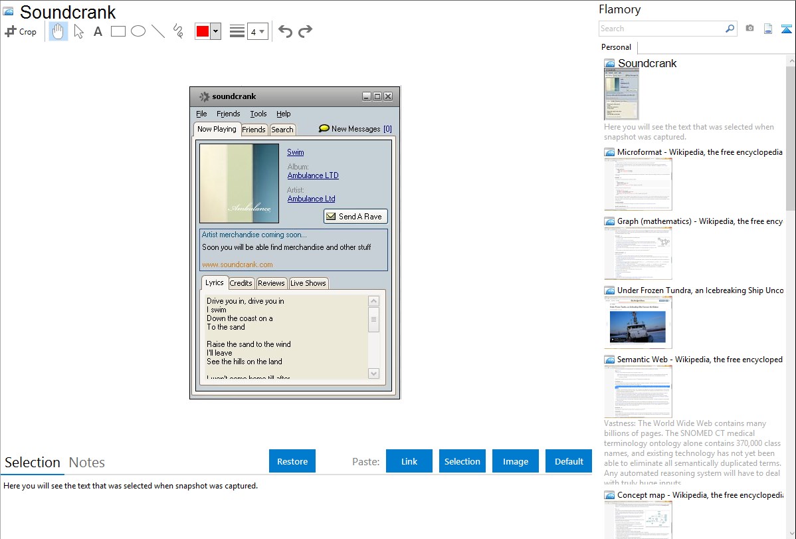Image resolution: width=796 pixels, height=539 pixels.
Task: Click the page document icon in Flamory header
Action: click(768, 29)
